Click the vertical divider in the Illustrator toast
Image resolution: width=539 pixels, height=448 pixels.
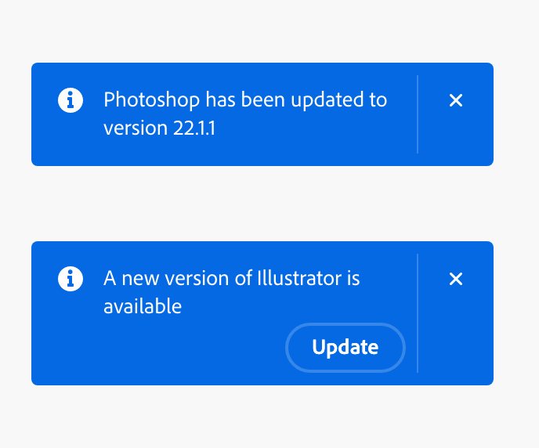[418, 313]
